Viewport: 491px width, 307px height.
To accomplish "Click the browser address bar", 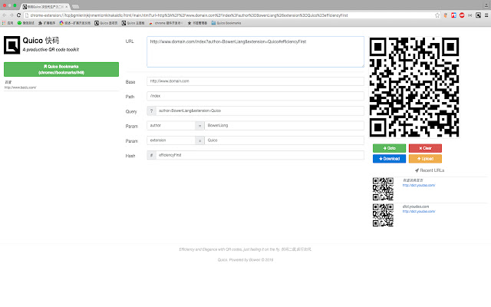I will pos(232,15).
